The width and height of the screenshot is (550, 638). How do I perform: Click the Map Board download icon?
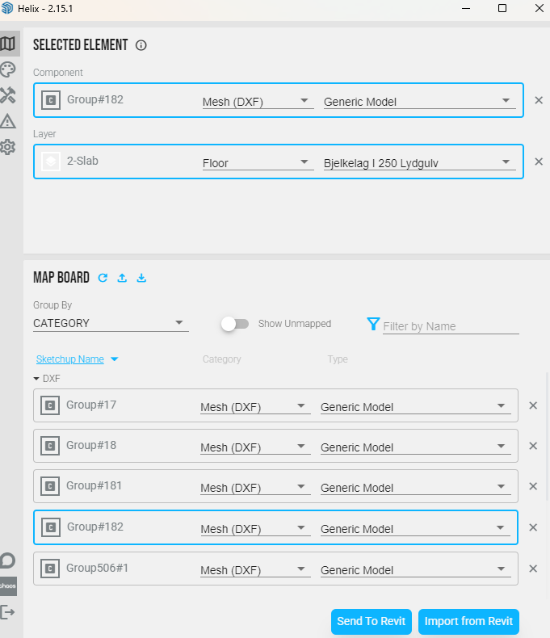(x=141, y=278)
